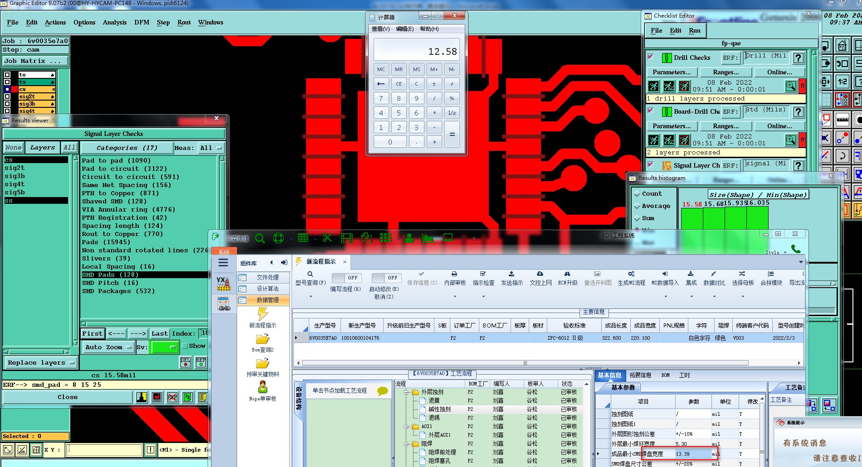
Task: Select the Count radio in Results histogram
Action: tap(637, 194)
